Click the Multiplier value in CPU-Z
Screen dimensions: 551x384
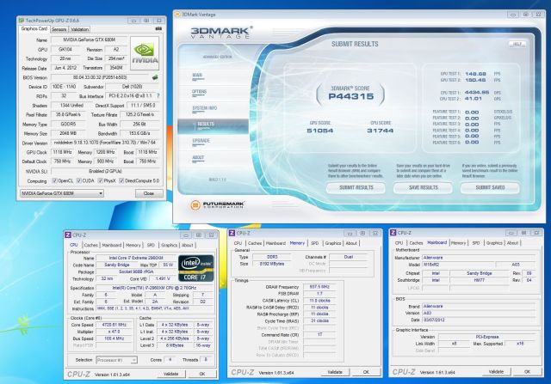115,332
